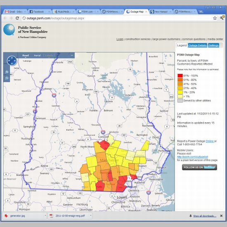Open the Outage Details panel tab
This screenshot has height=227, width=227.
(x=197, y=45)
